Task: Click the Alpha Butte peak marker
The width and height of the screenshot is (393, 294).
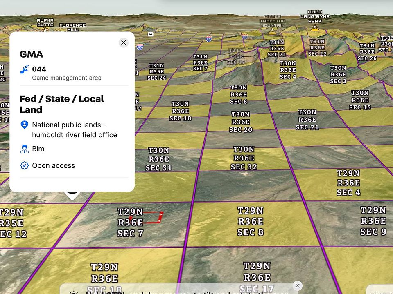Action: click(x=45, y=29)
